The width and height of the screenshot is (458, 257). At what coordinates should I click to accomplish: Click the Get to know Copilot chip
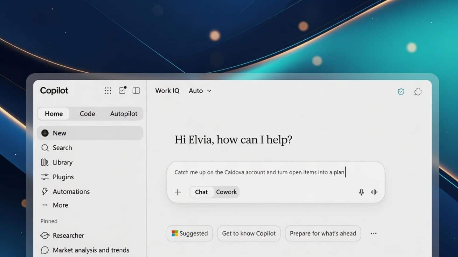pyautogui.click(x=249, y=234)
